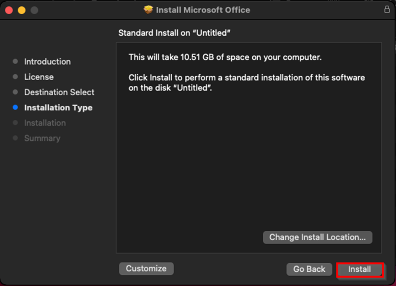Close the installer with red button
Viewport: 396px width, 286px height.
pos(9,10)
